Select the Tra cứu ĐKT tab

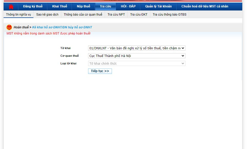pyautogui.click(x=139, y=15)
